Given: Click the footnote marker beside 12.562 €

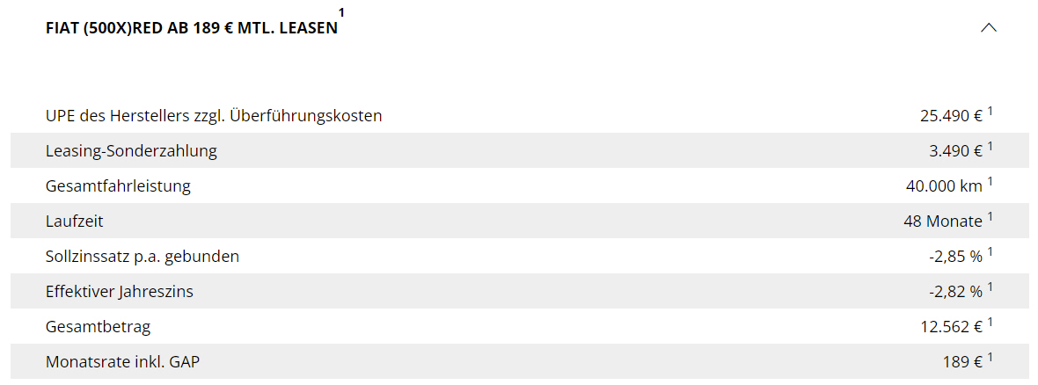Looking at the screenshot, I should 990,323.
